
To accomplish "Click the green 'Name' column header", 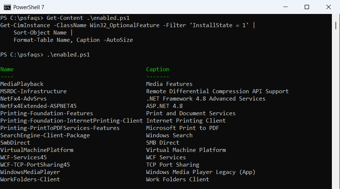I will (7, 69).
